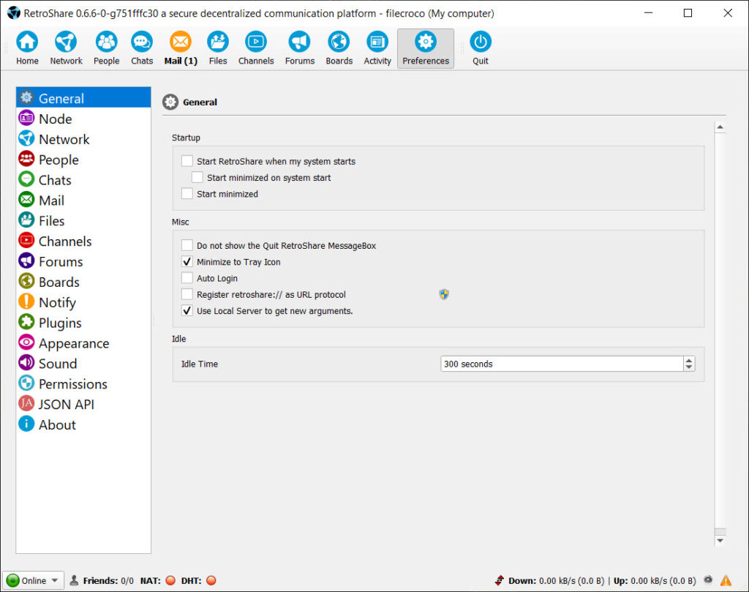Viewport: 749px width, 592px height.
Task: Open the People toolbar icon
Action: (106, 48)
